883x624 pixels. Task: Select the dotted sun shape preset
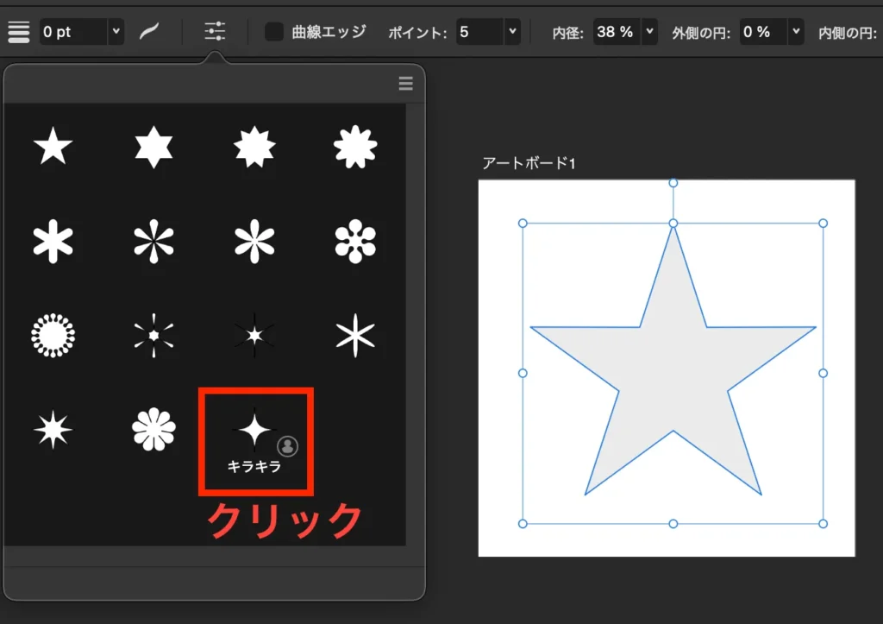pyautogui.click(x=52, y=337)
